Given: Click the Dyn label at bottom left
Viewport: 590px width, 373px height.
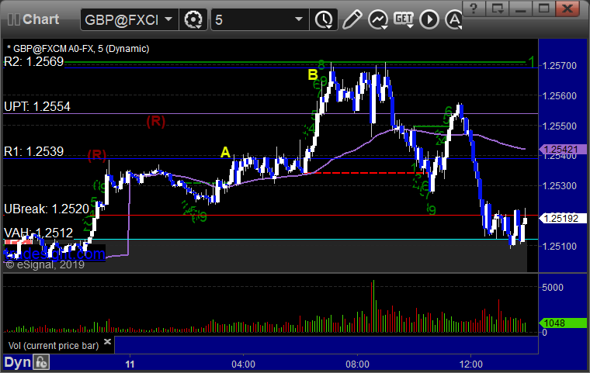Looking at the screenshot, I should tap(17, 362).
